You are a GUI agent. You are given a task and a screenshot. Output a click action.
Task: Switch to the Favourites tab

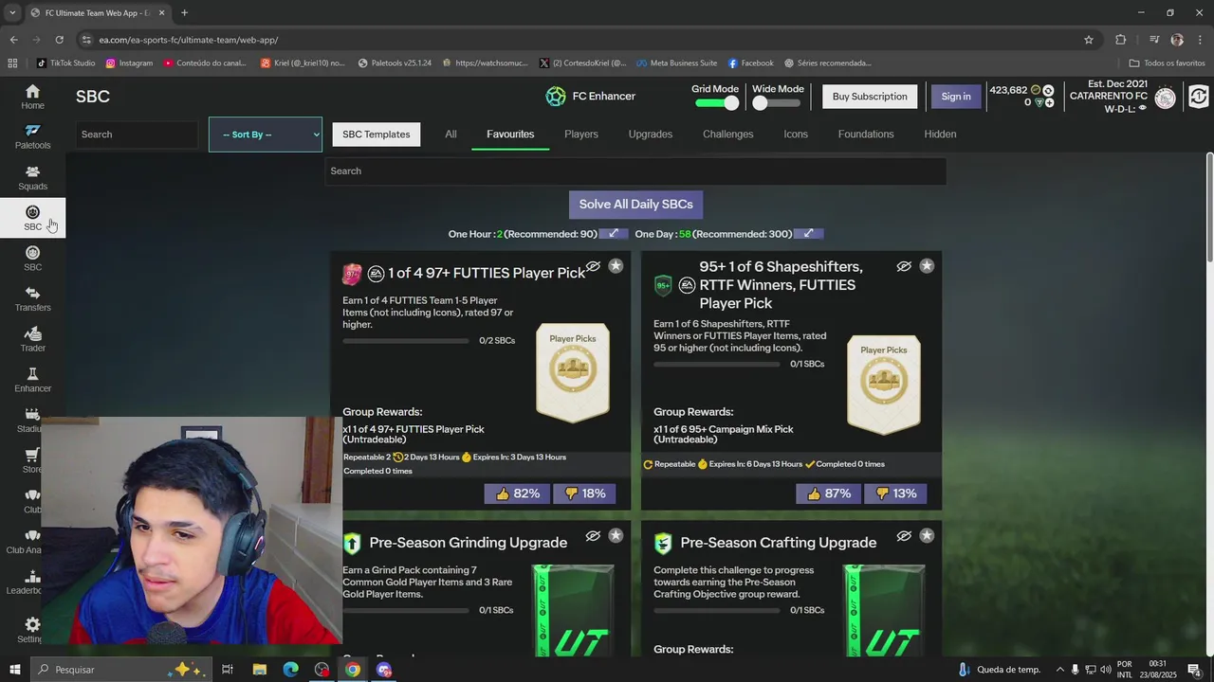pyautogui.click(x=510, y=135)
